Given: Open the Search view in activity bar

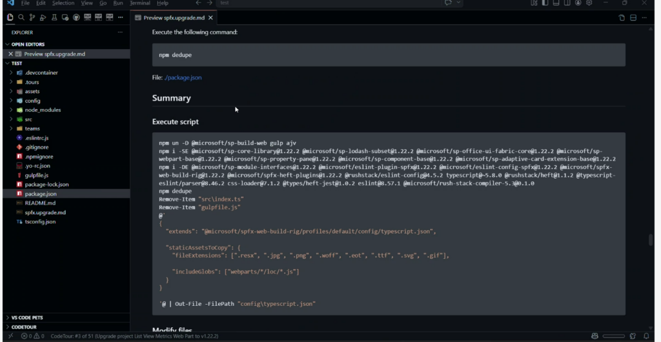Looking at the screenshot, I should click(21, 17).
